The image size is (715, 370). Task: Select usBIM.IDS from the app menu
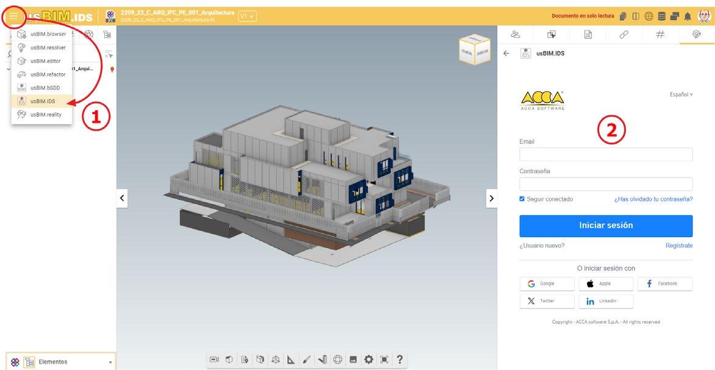41,101
